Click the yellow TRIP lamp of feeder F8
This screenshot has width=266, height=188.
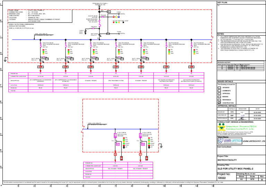click(194, 54)
